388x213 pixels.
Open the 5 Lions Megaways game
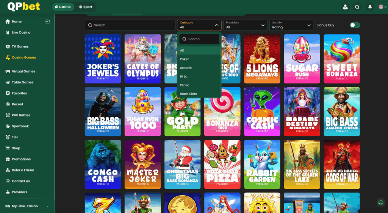[x=262, y=59]
